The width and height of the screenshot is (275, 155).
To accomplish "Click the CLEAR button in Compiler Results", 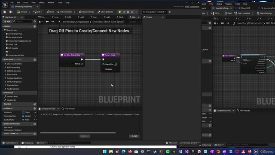I will click(x=134, y=136).
